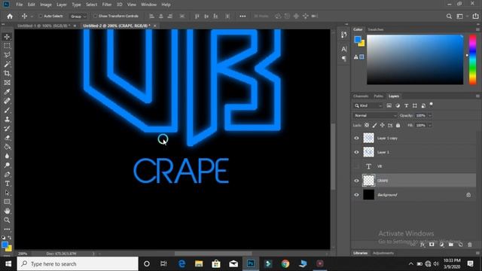The width and height of the screenshot is (482, 271).
Task: Select the Horizontal Type tool
Action: click(x=7, y=184)
